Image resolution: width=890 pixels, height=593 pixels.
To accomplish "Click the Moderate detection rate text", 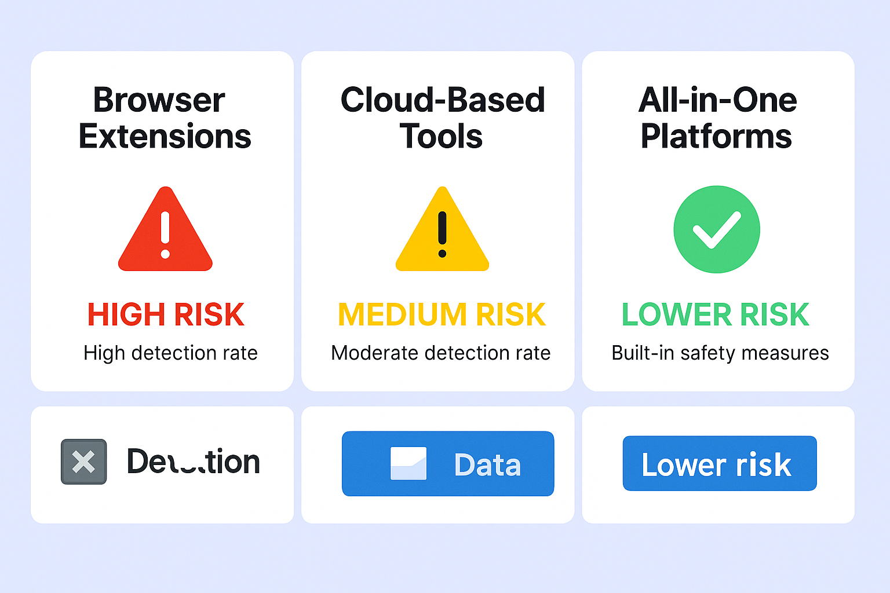I will [441, 353].
